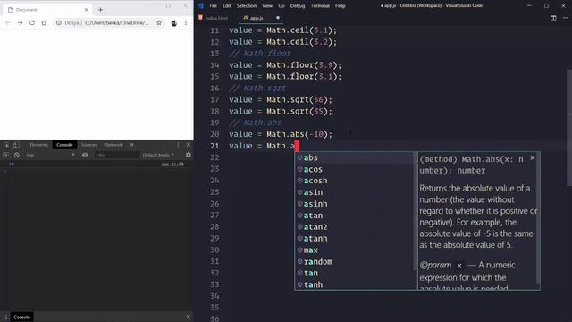Open the app.js source link in console

172,165
